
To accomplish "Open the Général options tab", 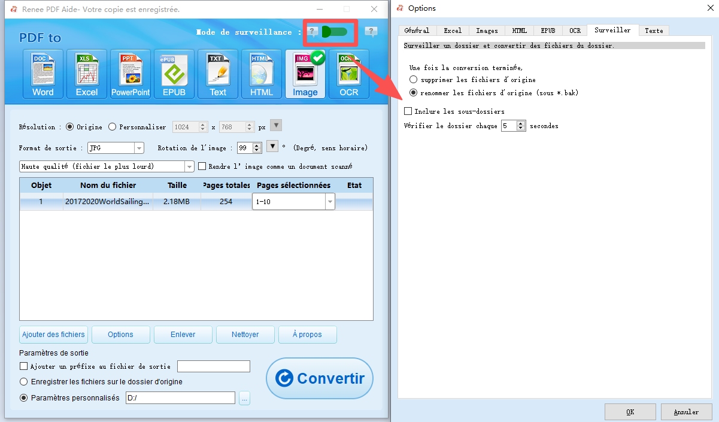I will coord(417,30).
